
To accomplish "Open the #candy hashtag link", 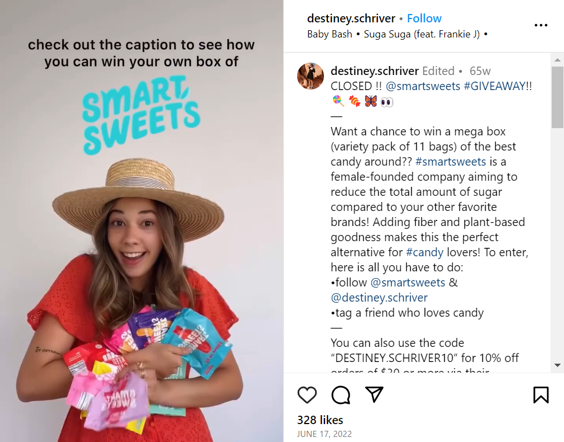I will (x=425, y=252).
